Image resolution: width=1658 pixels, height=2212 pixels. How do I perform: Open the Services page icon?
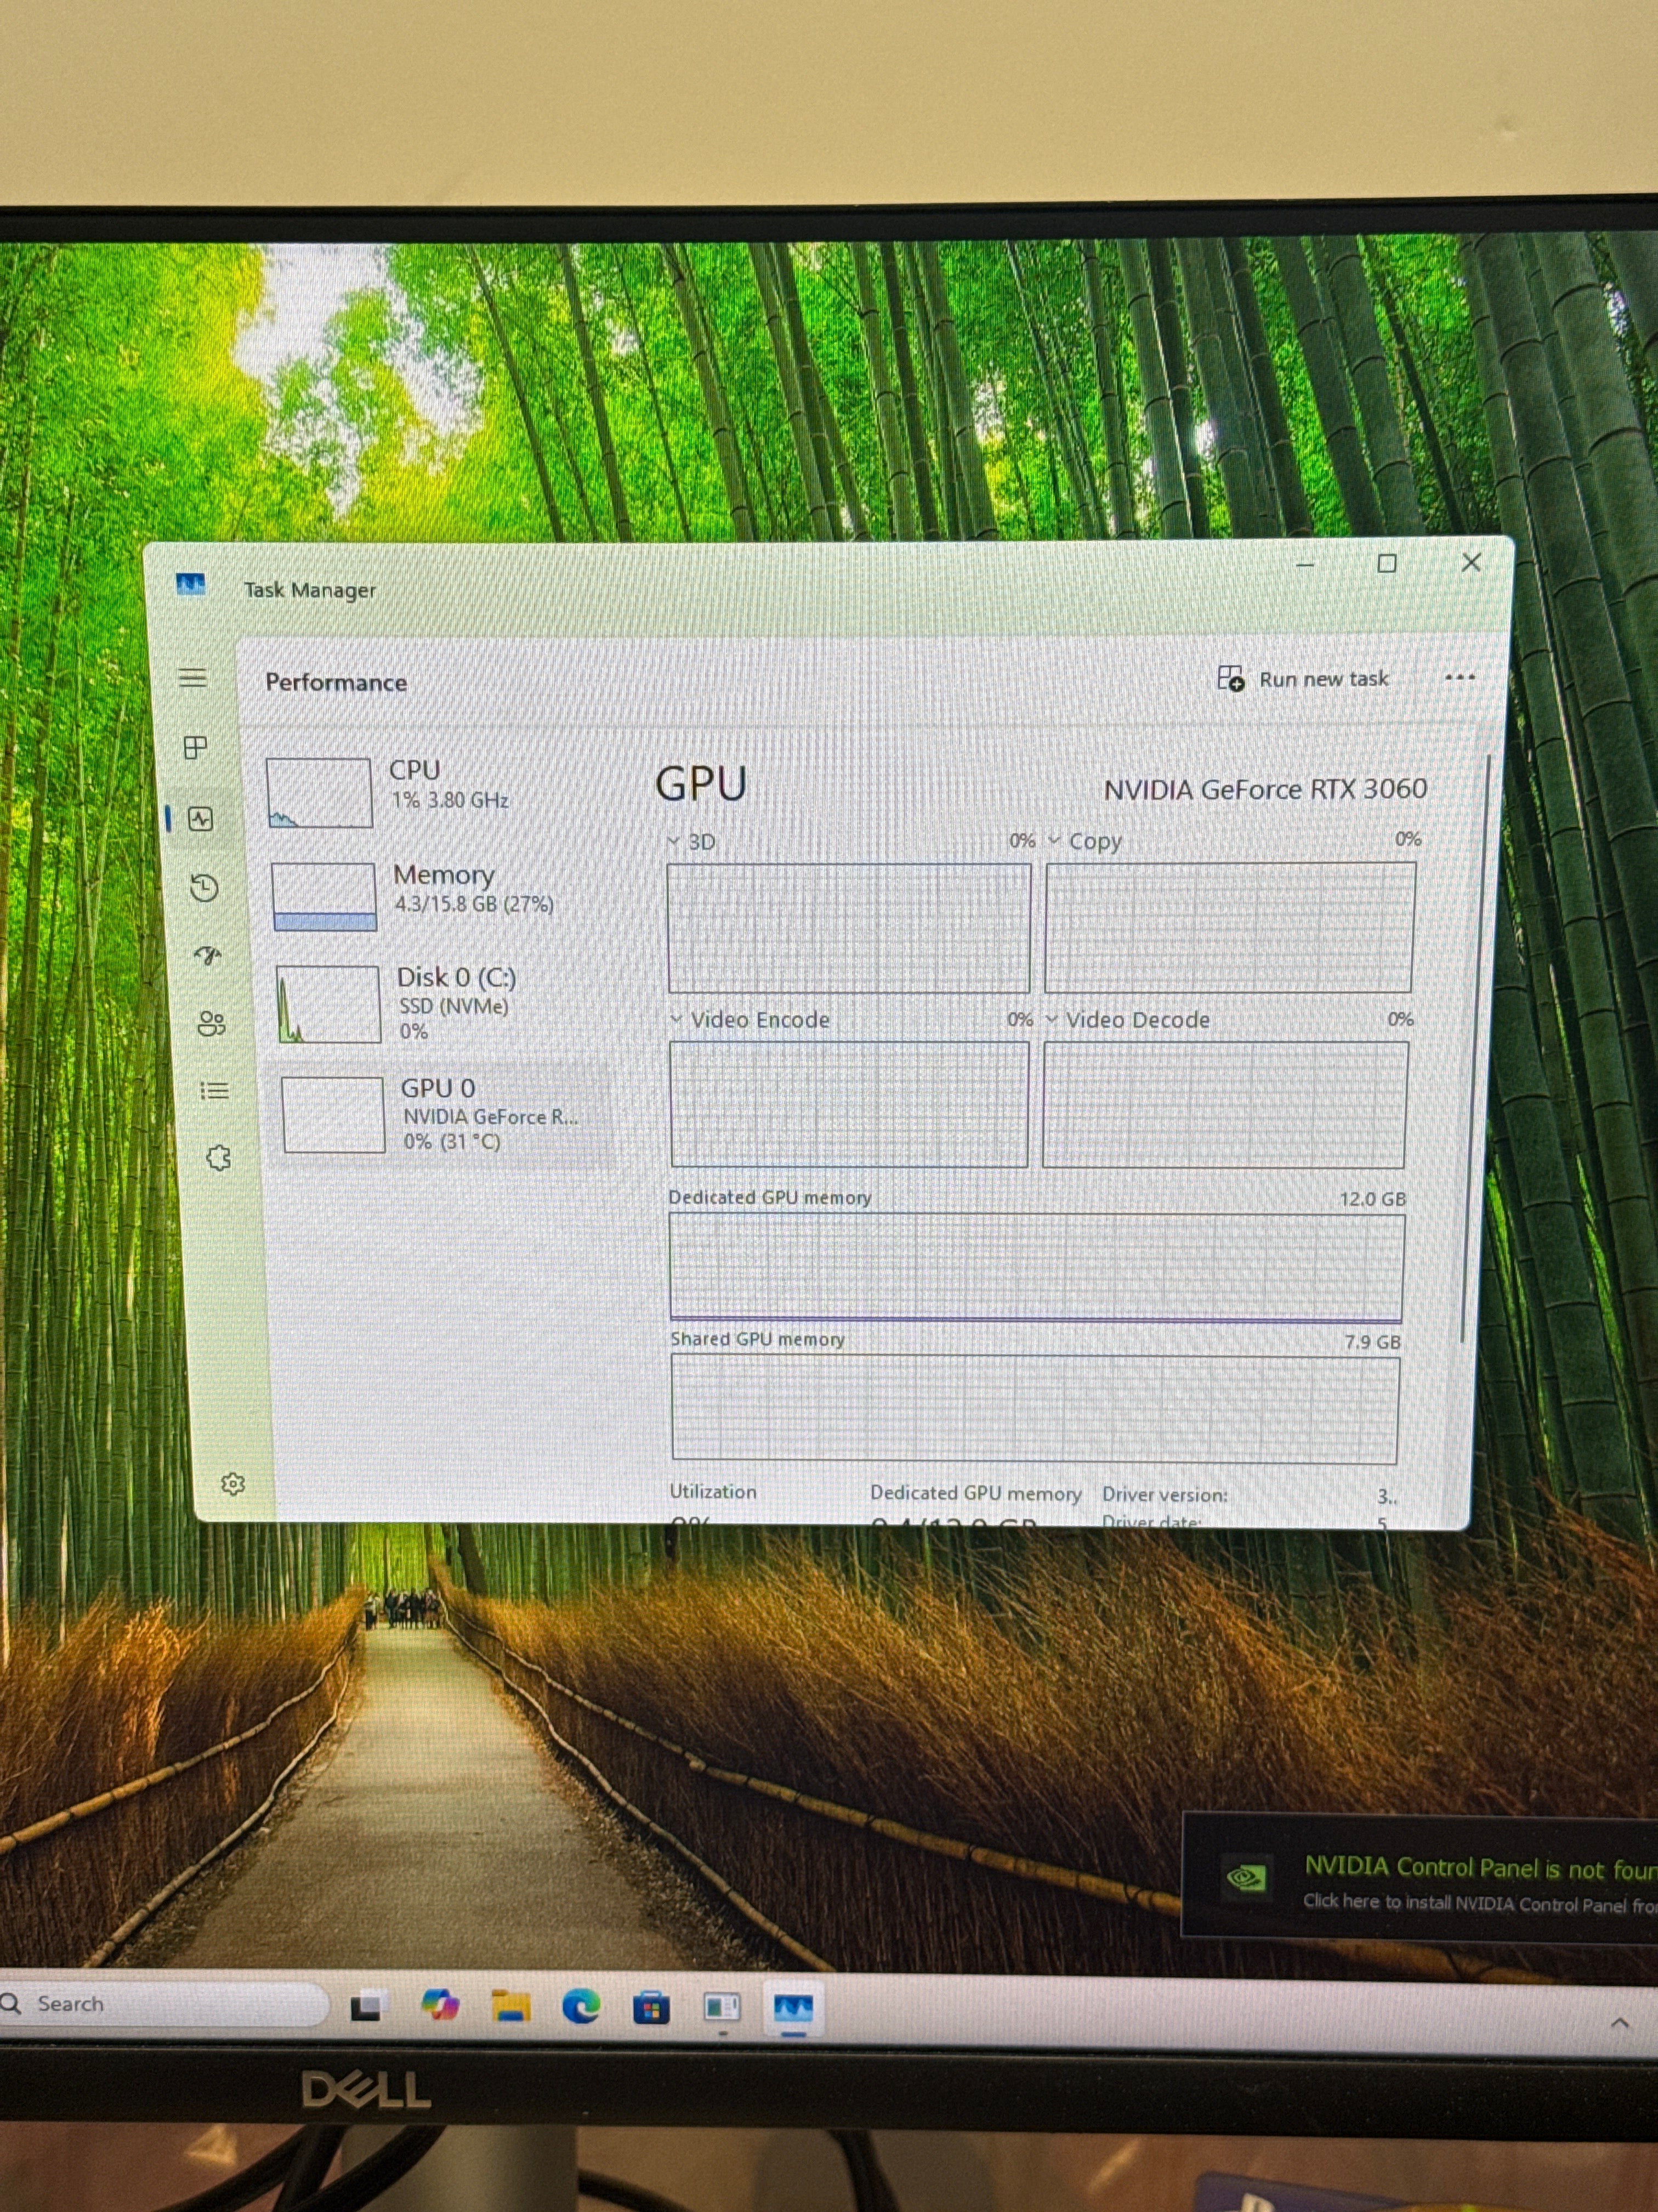click(218, 1158)
